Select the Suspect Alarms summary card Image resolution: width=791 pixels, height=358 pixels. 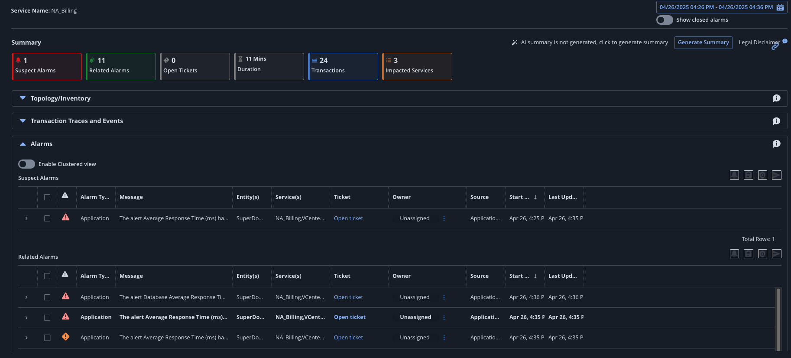point(47,66)
